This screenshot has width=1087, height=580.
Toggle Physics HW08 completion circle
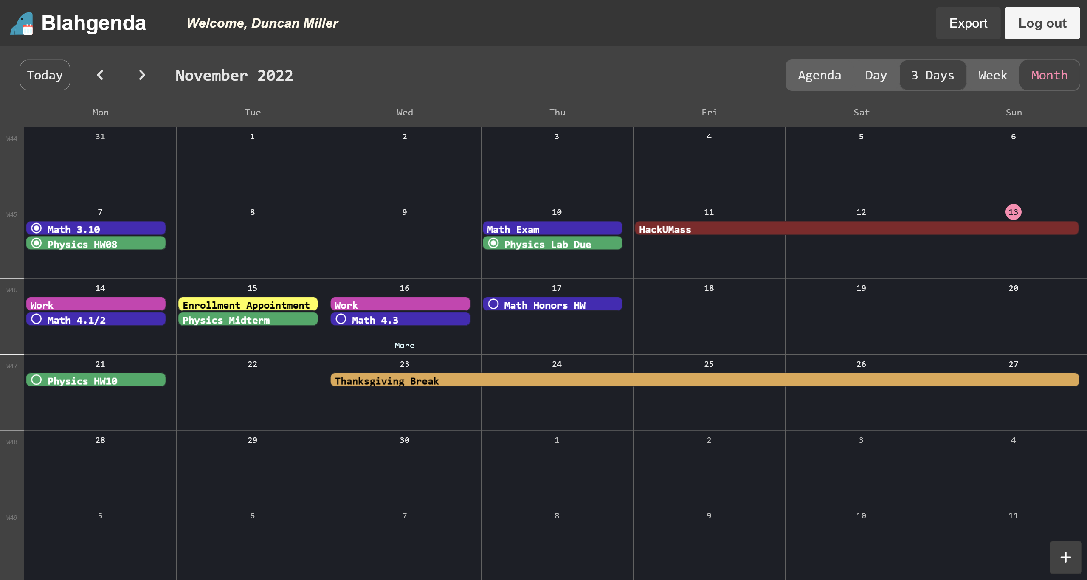[x=37, y=243]
